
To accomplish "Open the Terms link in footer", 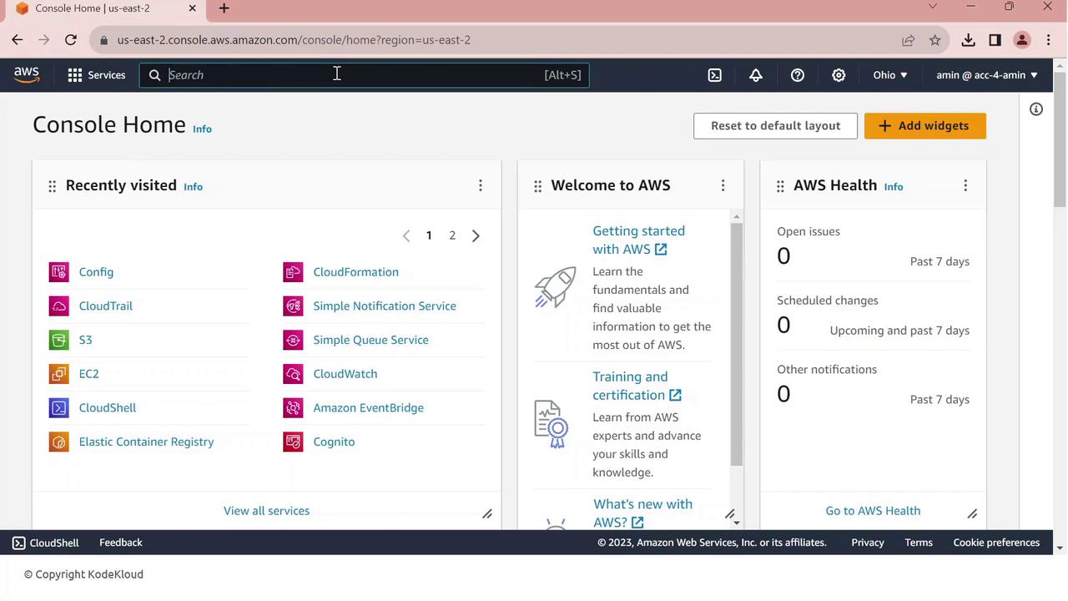I will pyautogui.click(x=919, y=543).
